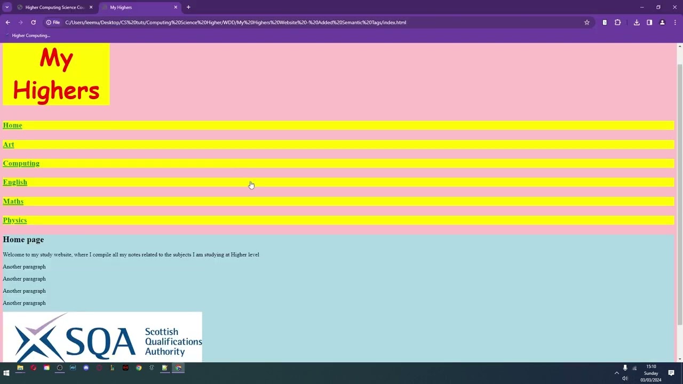
Task: Close the Higher Computing Science Course tab
Action: coord(91,7)
